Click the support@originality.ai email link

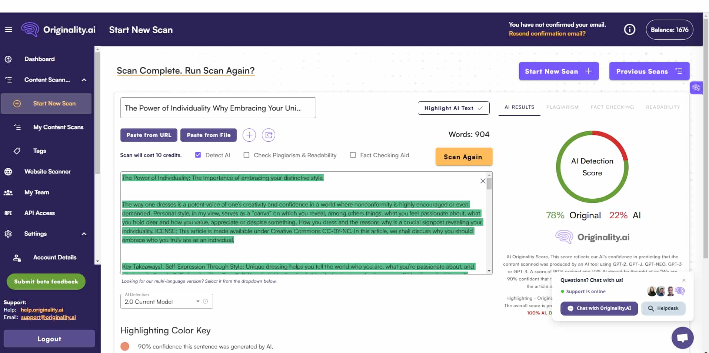(x=49, y=317)
